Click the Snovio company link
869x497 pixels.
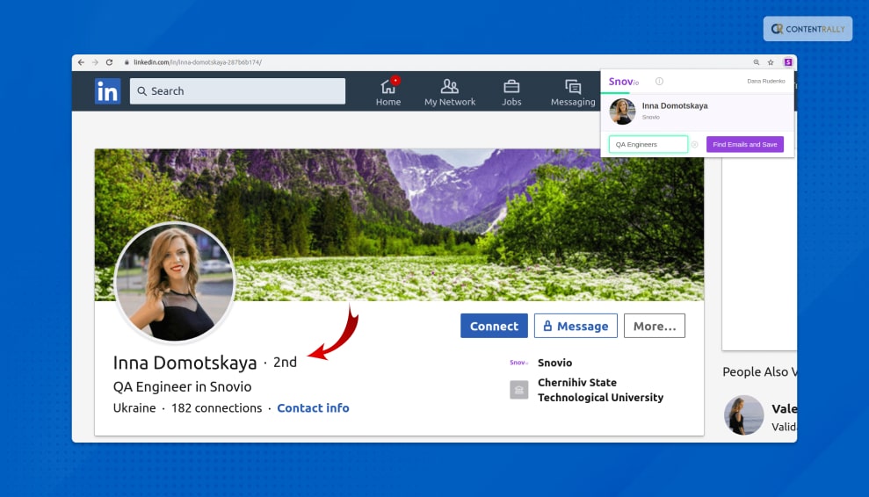[x=554, y=363]
